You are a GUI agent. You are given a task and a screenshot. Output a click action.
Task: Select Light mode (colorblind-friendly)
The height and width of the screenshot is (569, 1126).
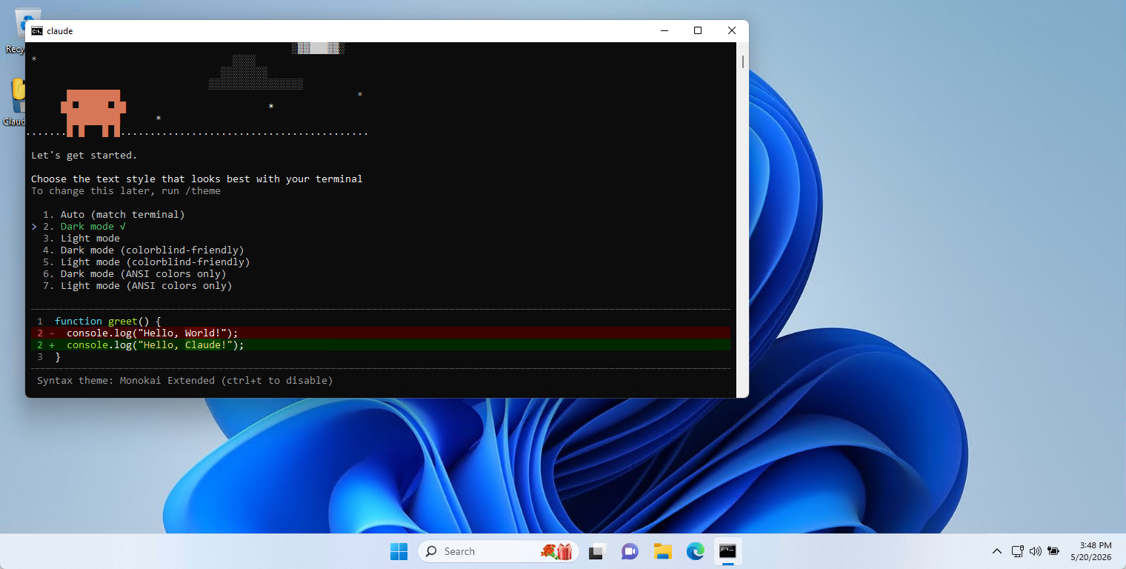point(147,262)
